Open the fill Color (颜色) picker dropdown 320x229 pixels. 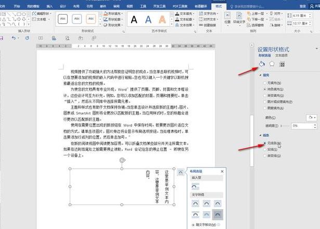(312, 118)
